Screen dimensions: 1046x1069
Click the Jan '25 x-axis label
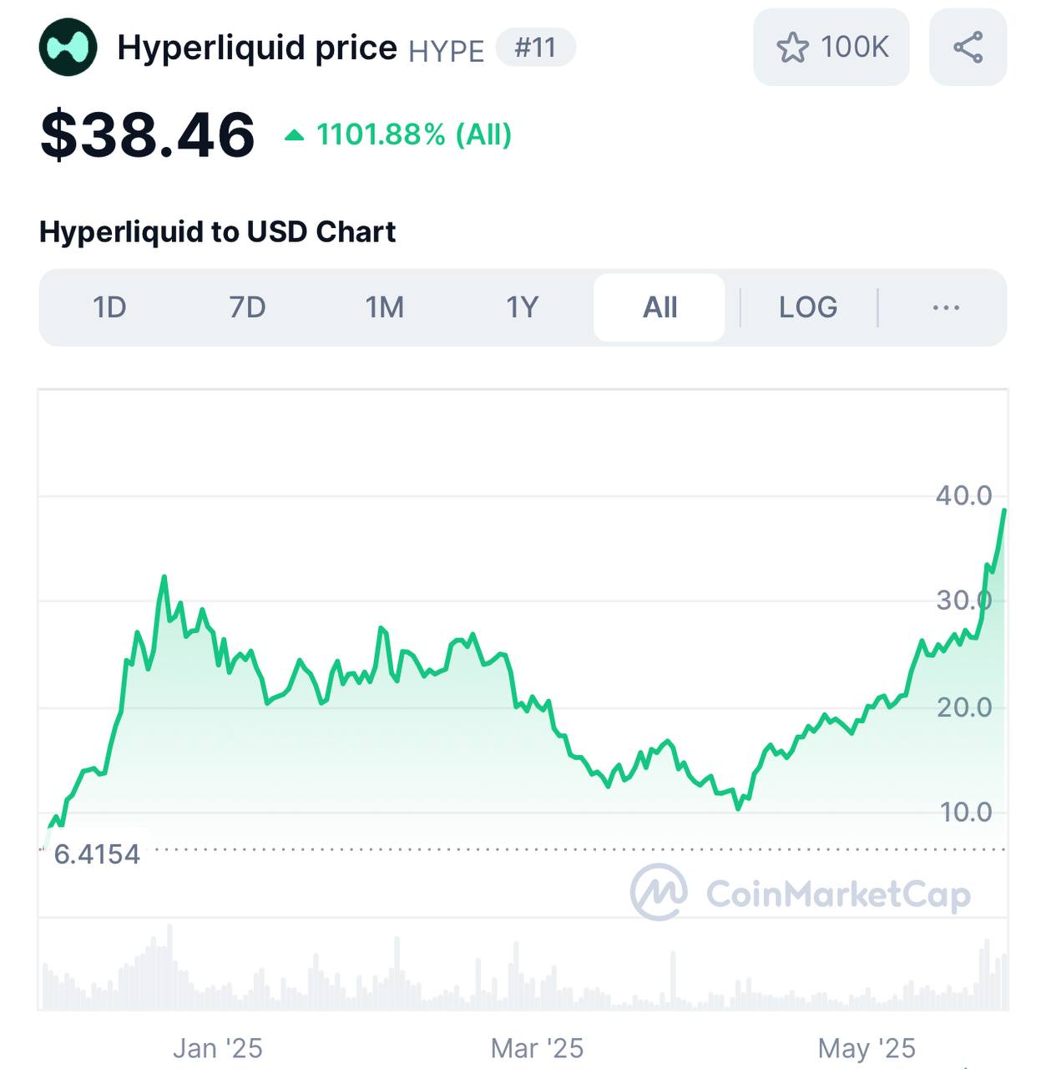coord(218,1048)
